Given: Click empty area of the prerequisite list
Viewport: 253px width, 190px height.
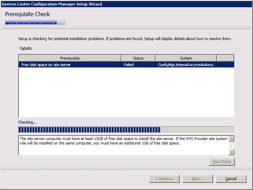Looking at the screenshot, I should point(126,92).
